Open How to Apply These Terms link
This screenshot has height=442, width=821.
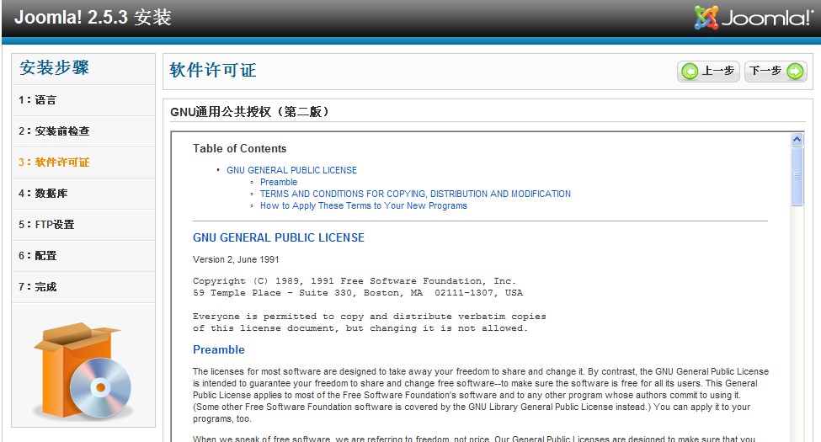[364, 205]
